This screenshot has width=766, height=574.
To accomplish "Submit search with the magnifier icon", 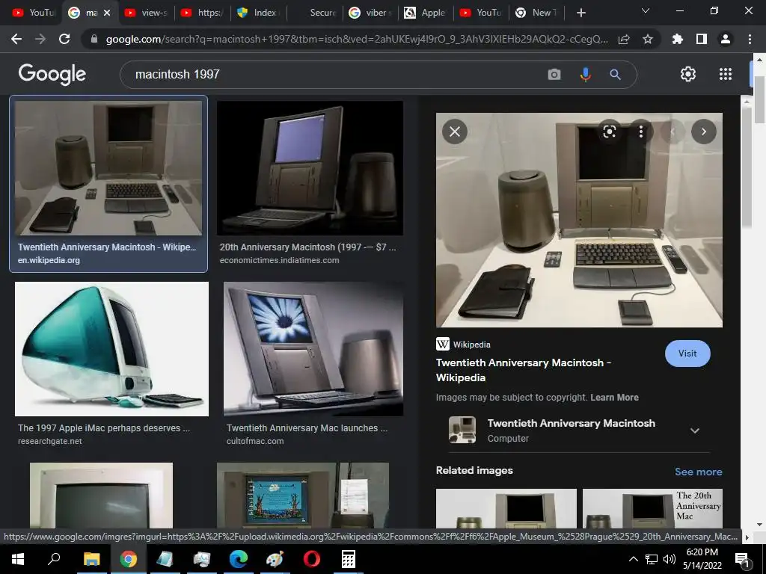I will [615, 74].
